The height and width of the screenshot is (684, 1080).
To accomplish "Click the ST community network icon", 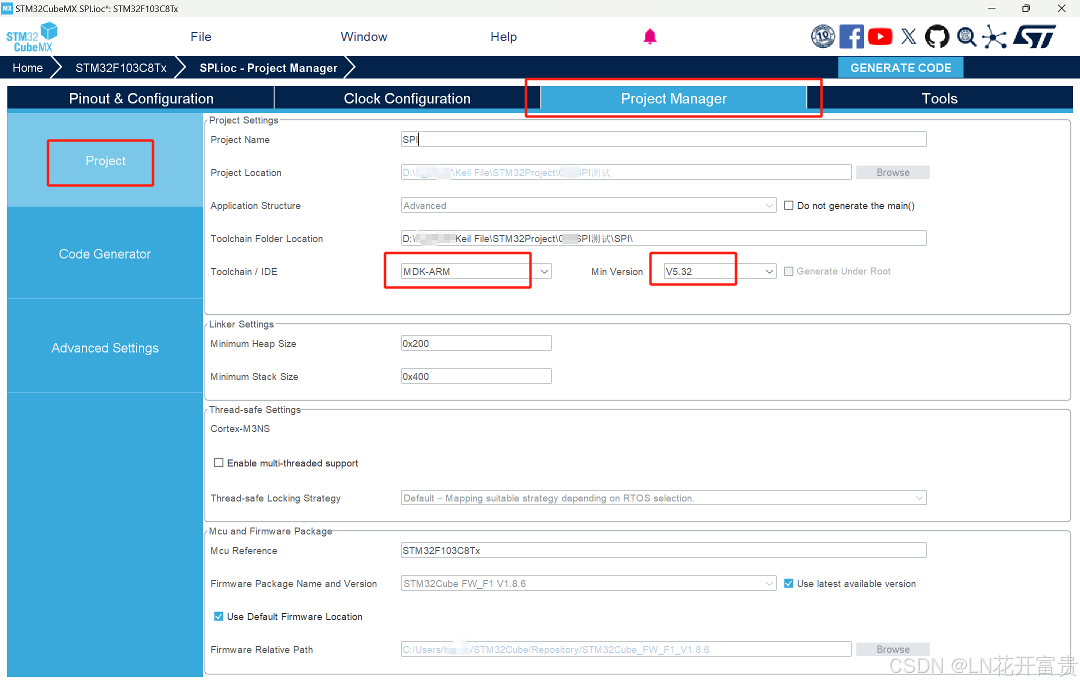I will [994, 36].
